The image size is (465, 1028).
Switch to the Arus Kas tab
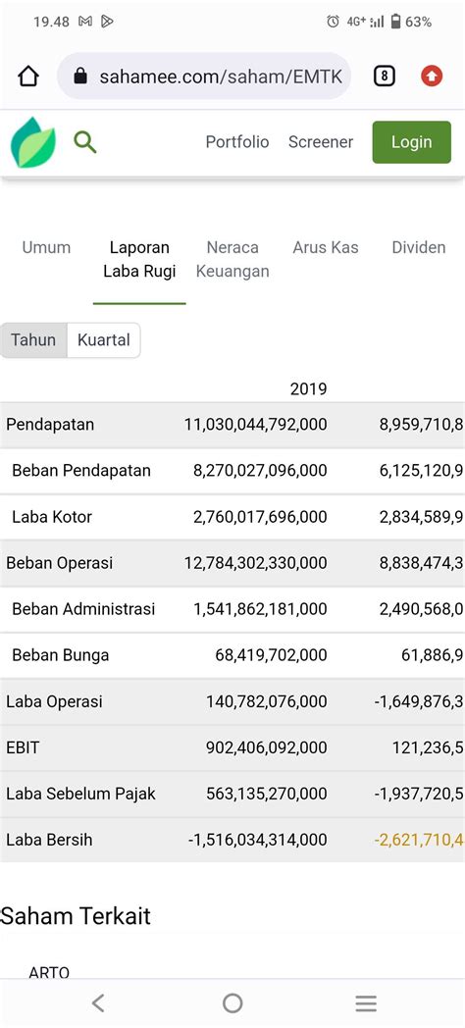tap(326, 247)
